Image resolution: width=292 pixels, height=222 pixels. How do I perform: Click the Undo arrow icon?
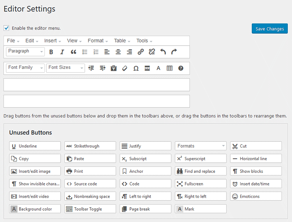pos(163,52)
